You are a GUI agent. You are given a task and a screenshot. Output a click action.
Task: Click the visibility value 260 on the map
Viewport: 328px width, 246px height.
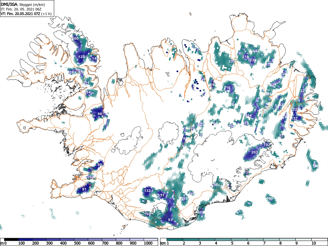[91, 177]
